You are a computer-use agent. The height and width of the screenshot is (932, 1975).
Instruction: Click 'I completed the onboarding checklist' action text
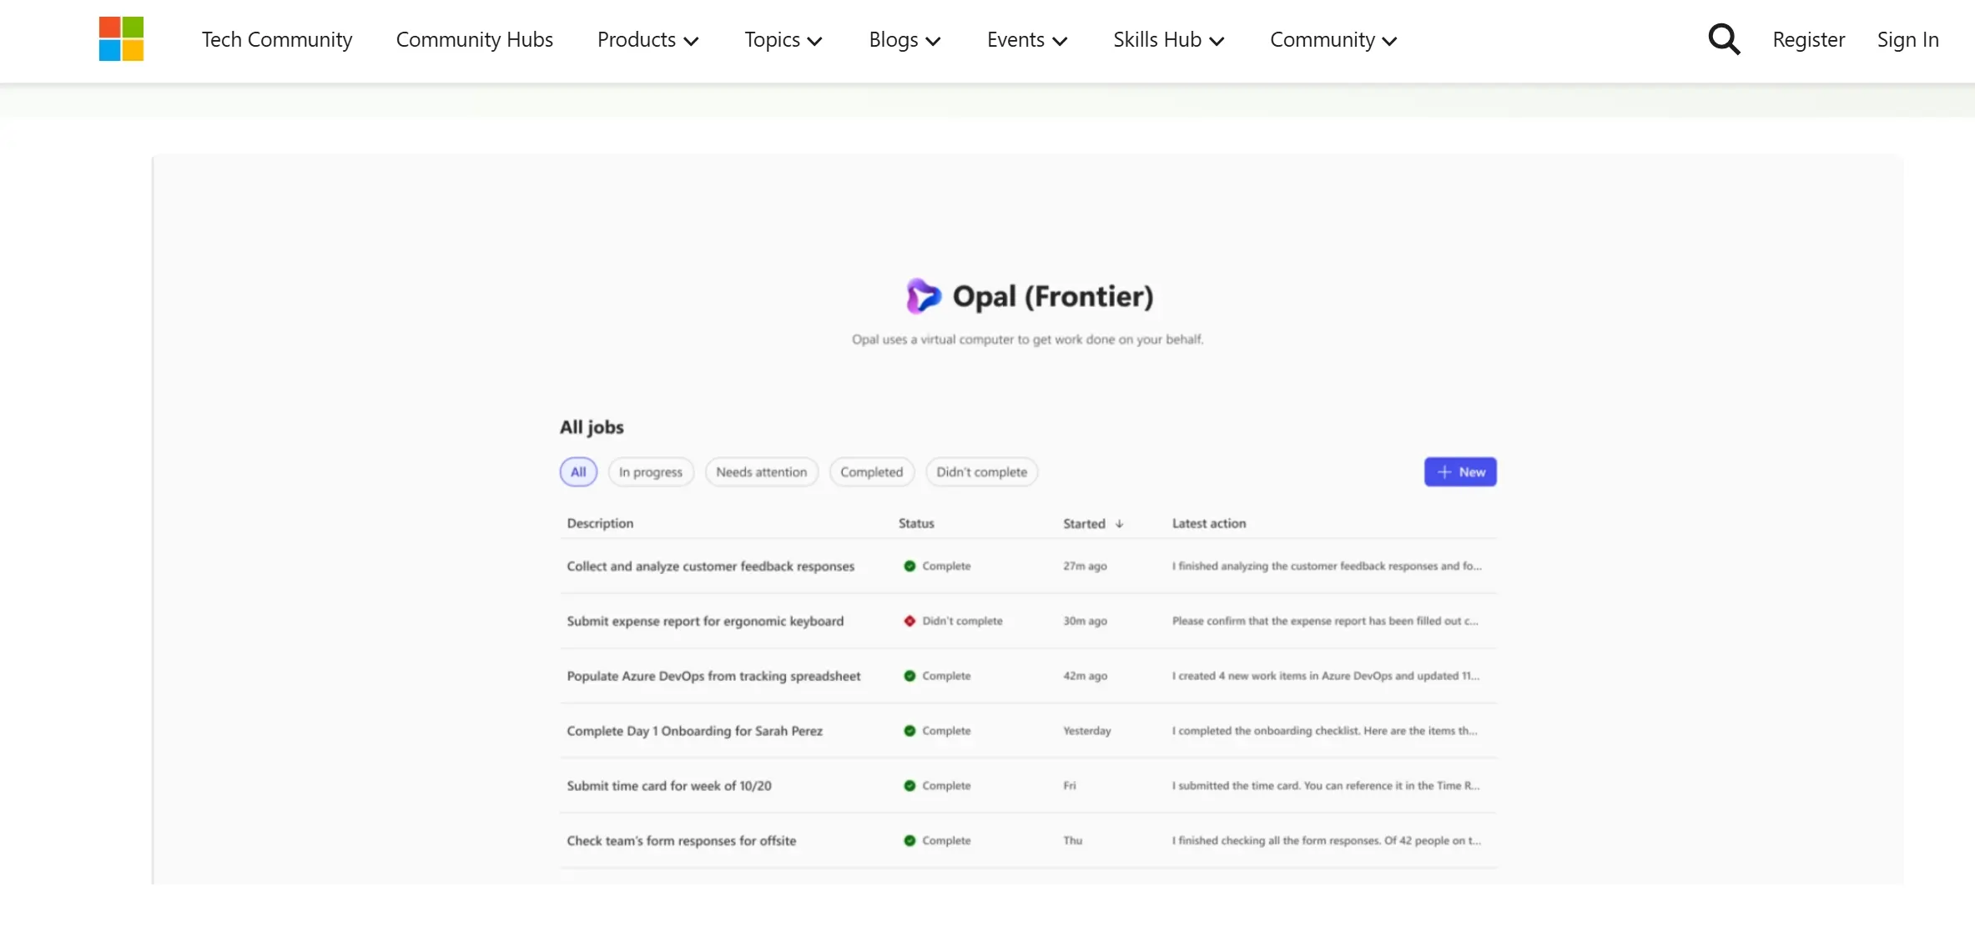coord(1325,732)
